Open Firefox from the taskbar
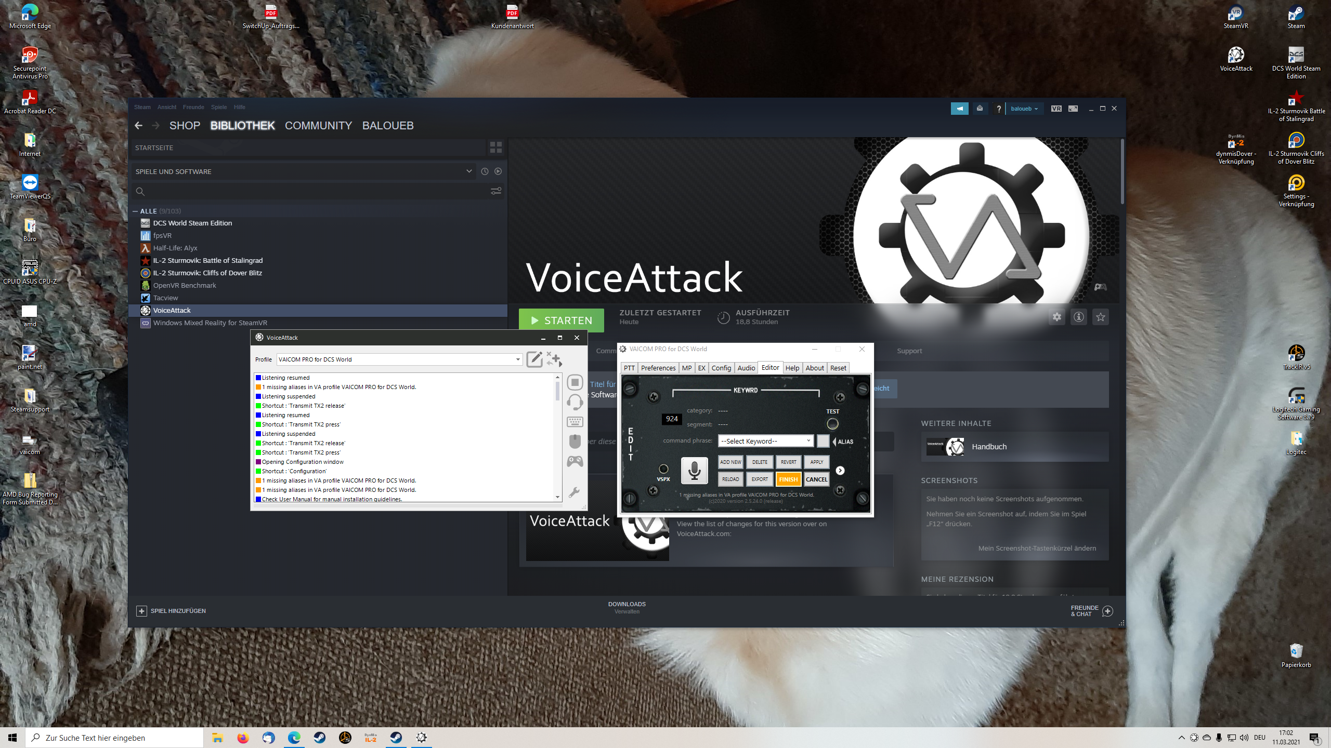 click(243, 738)
